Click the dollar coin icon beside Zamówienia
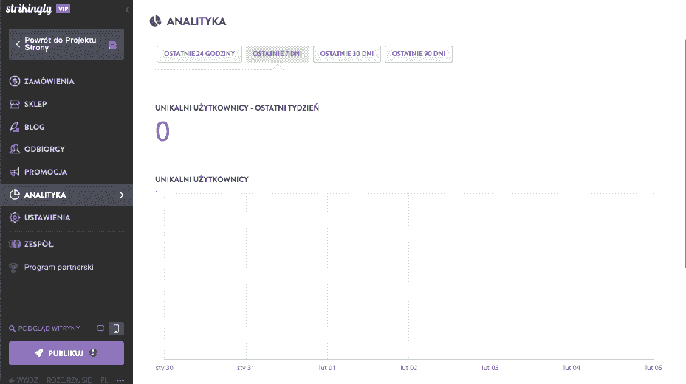This screenshot has height=384, width=686. (15, 81)
